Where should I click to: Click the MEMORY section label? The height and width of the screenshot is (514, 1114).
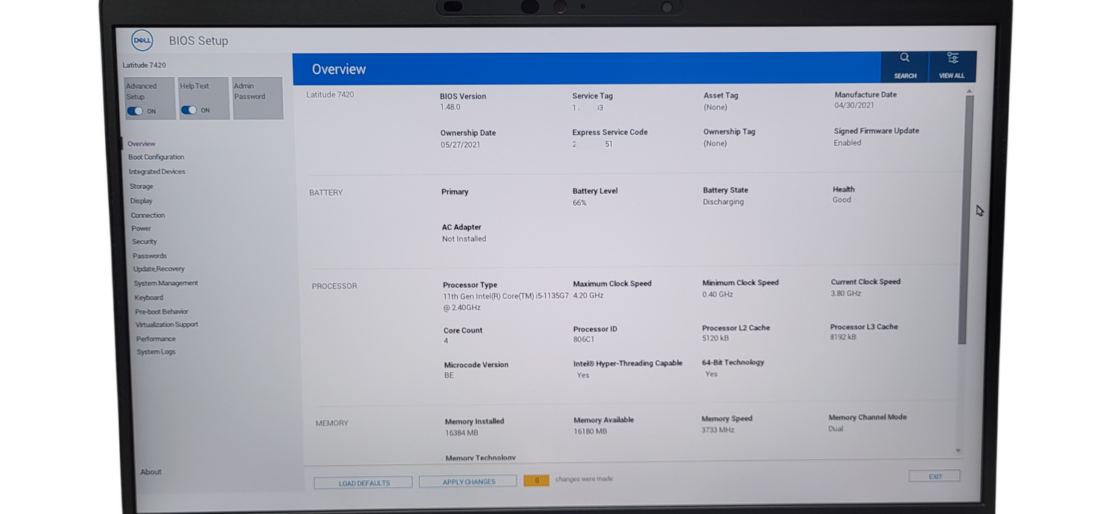332,423
